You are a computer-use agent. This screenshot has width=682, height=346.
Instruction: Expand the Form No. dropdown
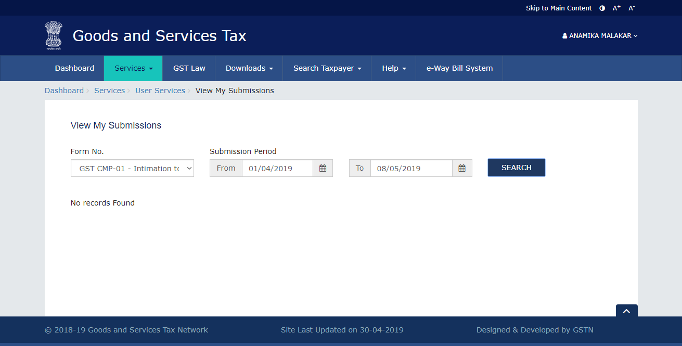point(132,168)
